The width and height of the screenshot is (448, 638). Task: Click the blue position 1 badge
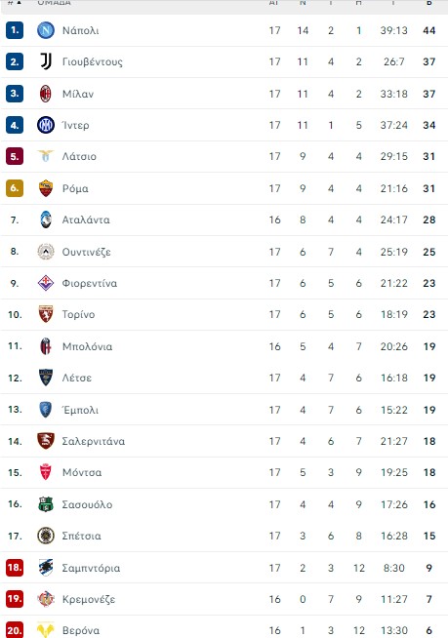(15, 30)
